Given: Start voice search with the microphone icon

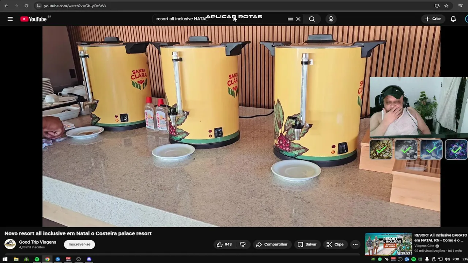Looking at the screenshot, I should point(331,19).
